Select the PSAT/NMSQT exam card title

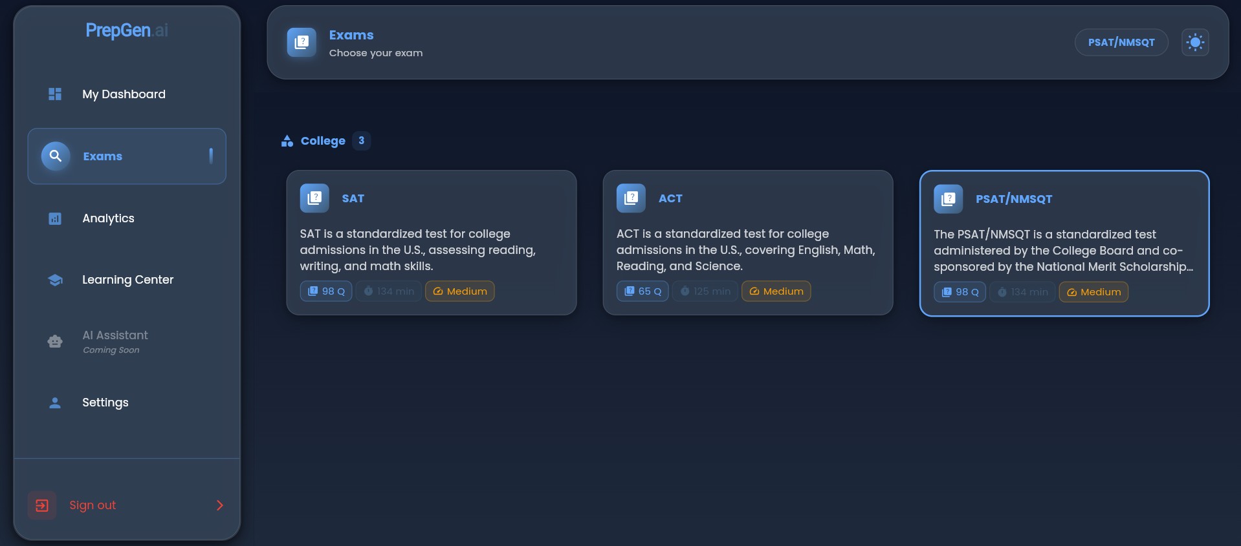[1013, 199]
